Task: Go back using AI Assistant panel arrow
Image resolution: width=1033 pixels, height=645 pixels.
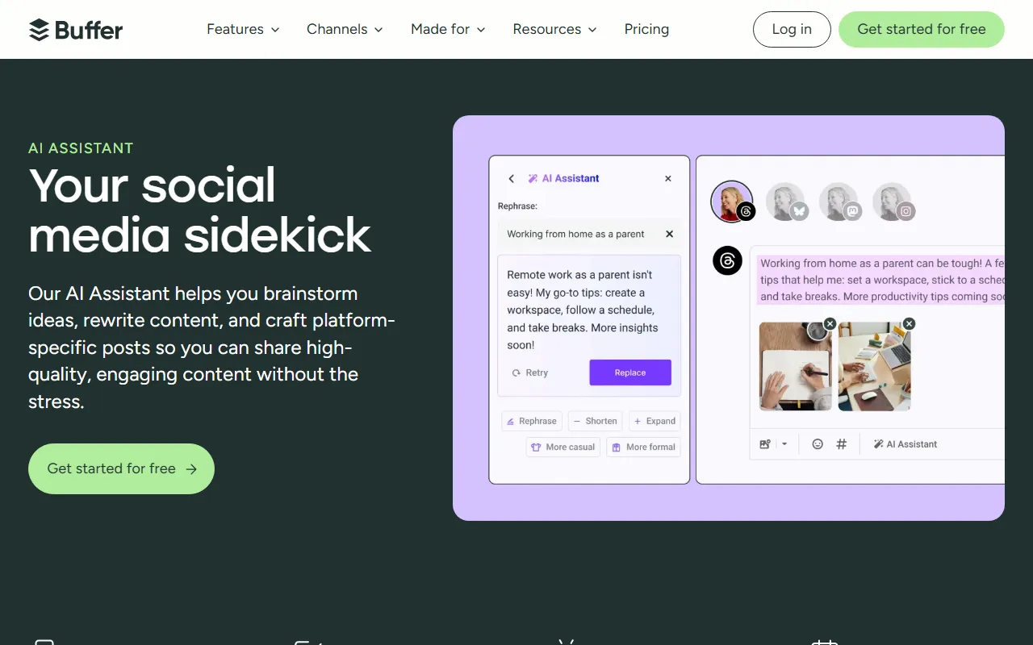Action: (511, 179)
